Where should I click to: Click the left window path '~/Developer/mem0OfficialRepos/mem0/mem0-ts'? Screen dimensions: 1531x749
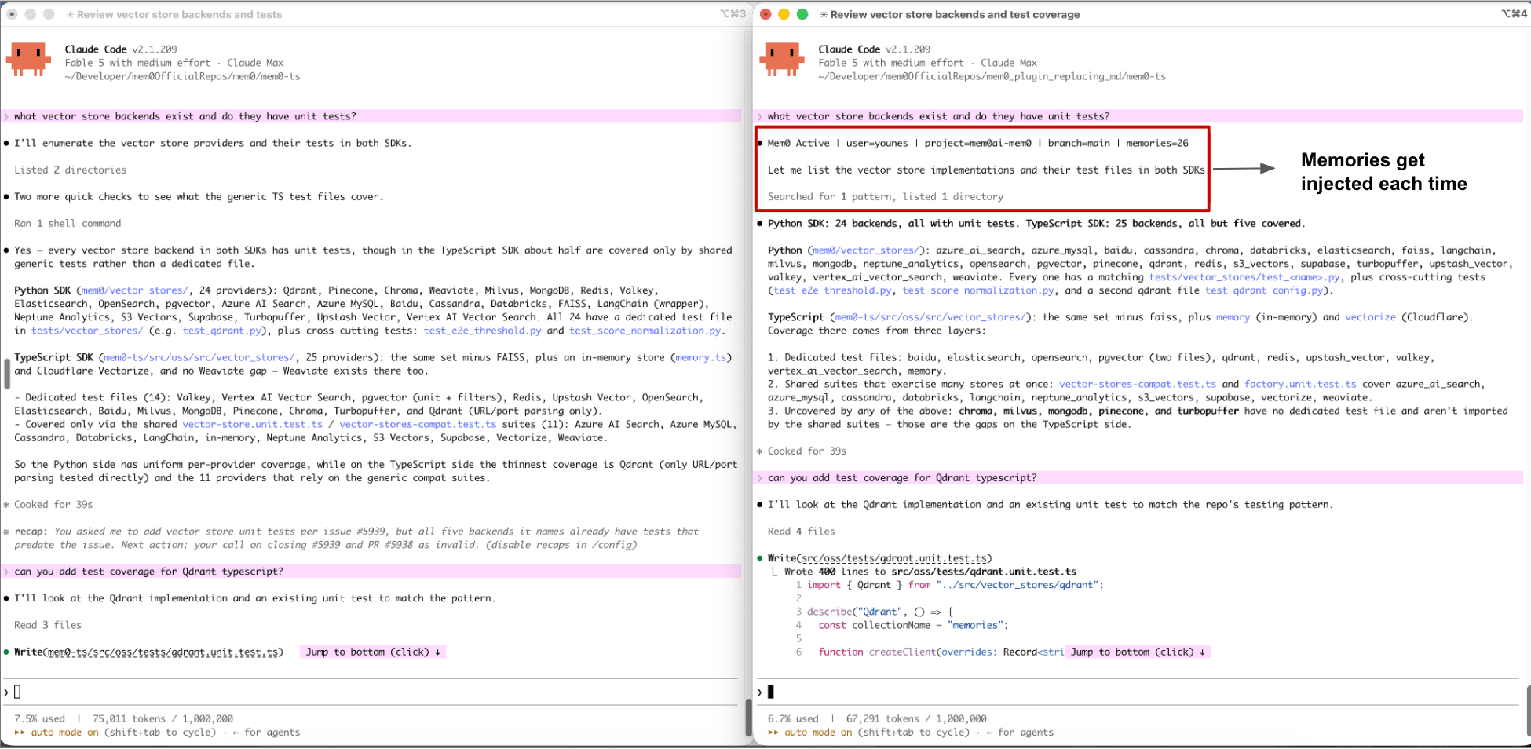[x=183, y=76]
